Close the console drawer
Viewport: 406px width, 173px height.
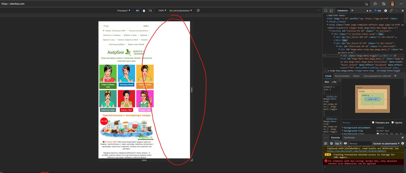(x=403, y=138)
